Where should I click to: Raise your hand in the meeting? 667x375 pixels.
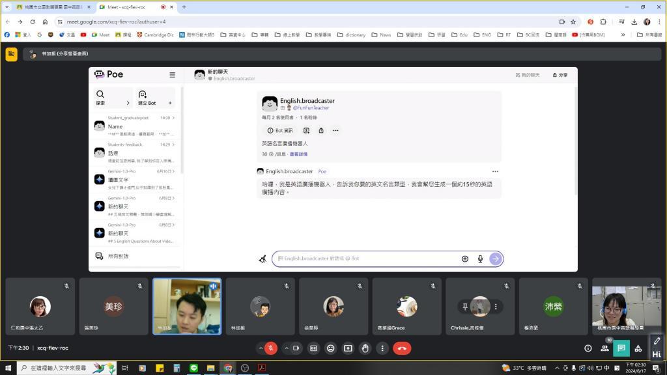(x=365, y=348)
